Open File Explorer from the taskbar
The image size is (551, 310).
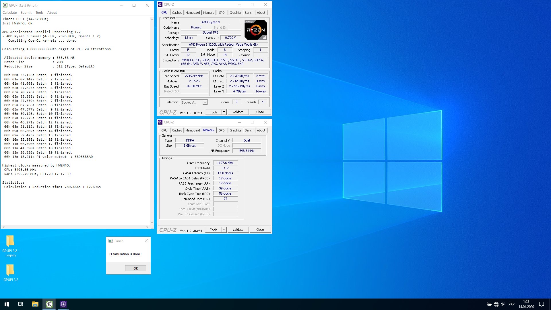(35, 304)
